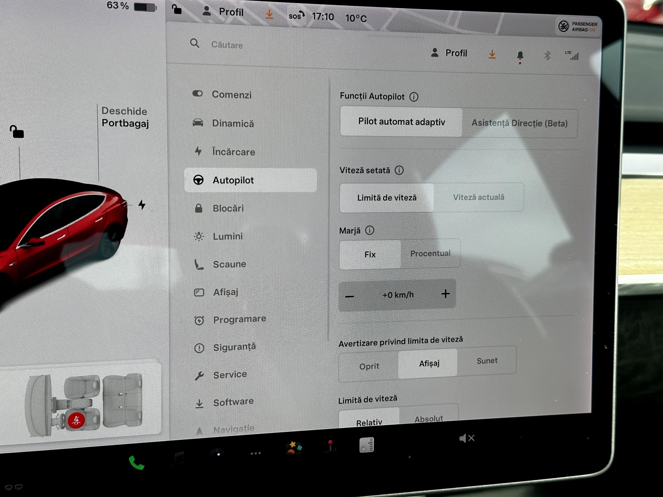Open the Lumini settings section
The height and width of the screenshot is (497, 663).
218,236
